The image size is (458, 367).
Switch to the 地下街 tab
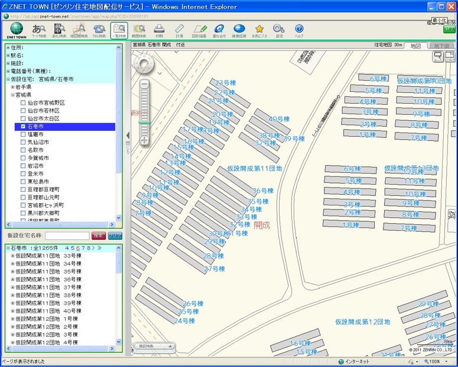coord(441,46)
